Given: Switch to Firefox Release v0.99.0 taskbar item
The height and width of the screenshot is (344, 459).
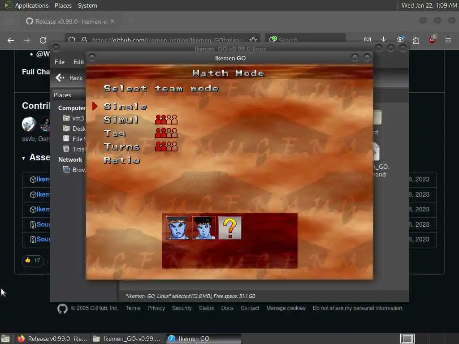Looking at the screenshot, I should pos(52,339).
